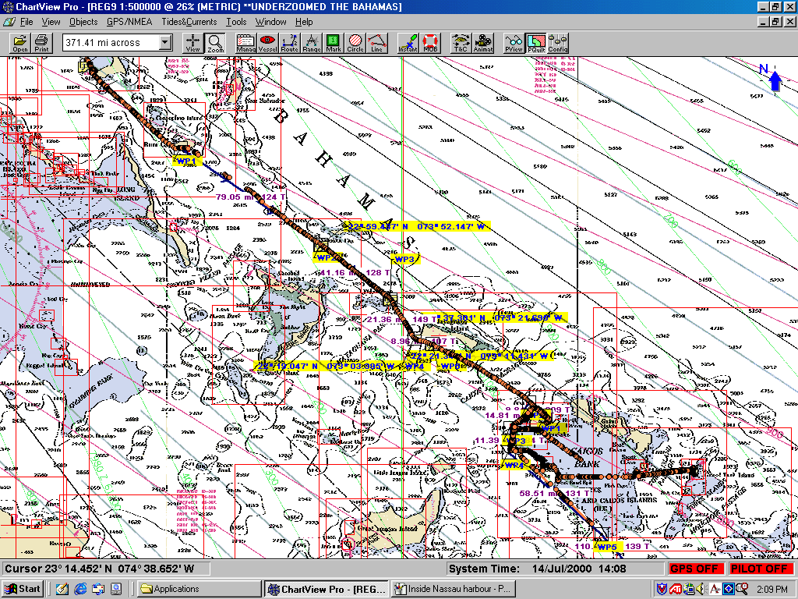Select the Line tool
Image resolution: width=798 pixels, height=599 pixels.
coord(377,44)
